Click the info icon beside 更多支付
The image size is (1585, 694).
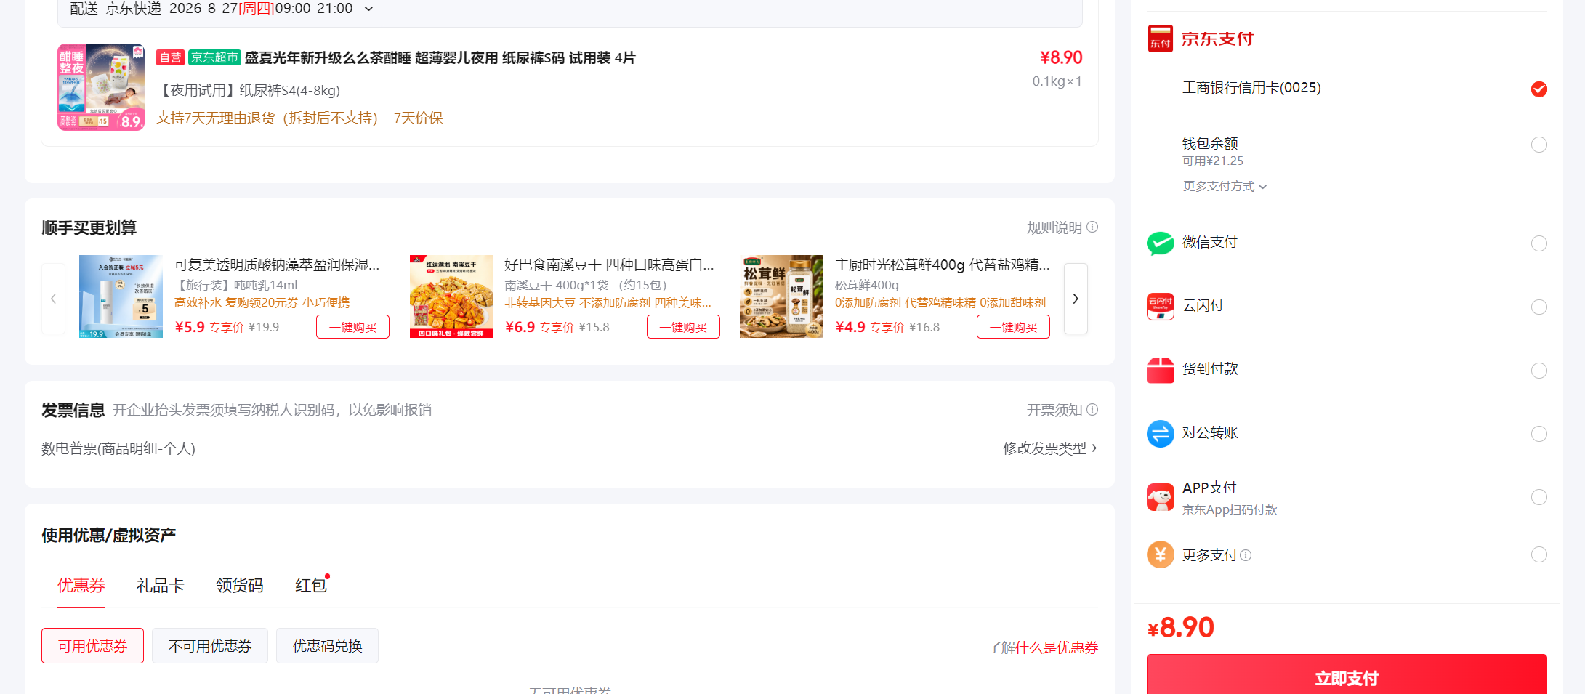pos(1246,555)
